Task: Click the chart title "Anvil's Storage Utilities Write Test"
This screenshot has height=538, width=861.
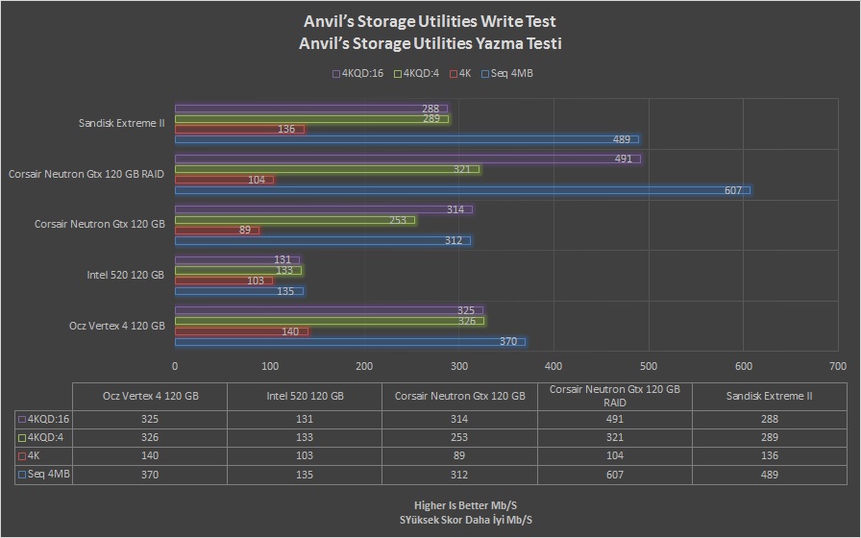Action: pyautogui.click(x=430, y=21)
